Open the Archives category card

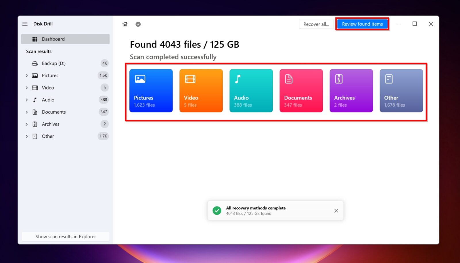coord(351,90)
